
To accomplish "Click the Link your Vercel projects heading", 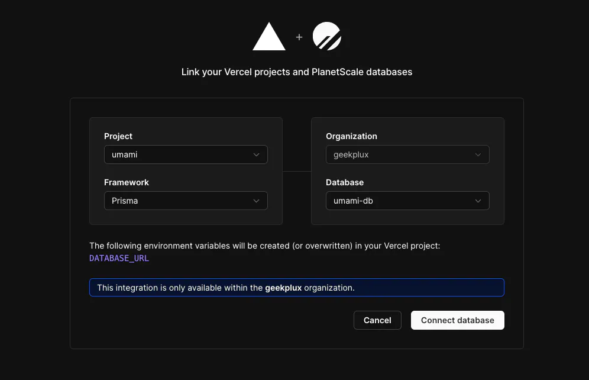I will pyautogui.click(x=296, y=72).
